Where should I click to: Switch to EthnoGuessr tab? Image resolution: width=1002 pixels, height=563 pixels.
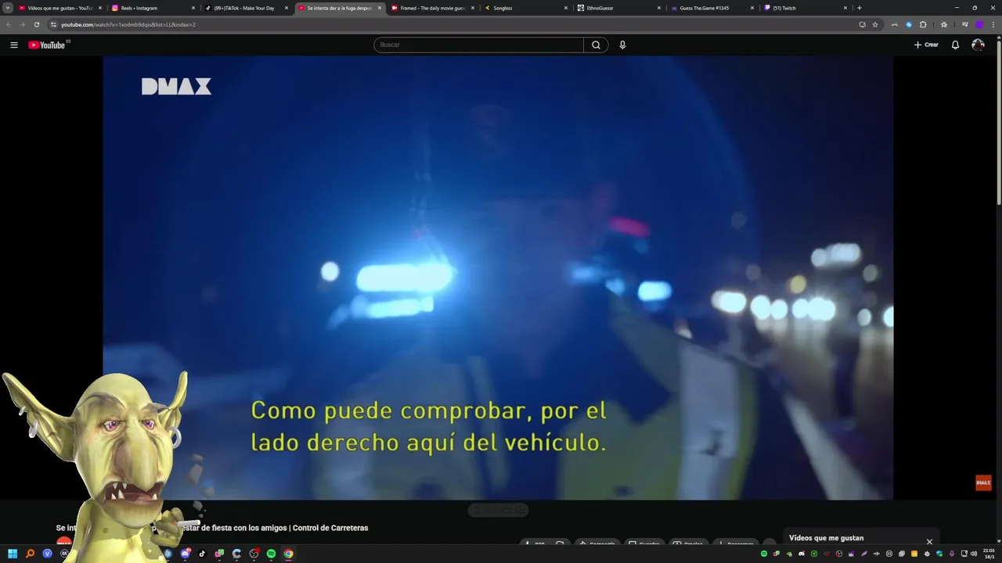[618, 8]
